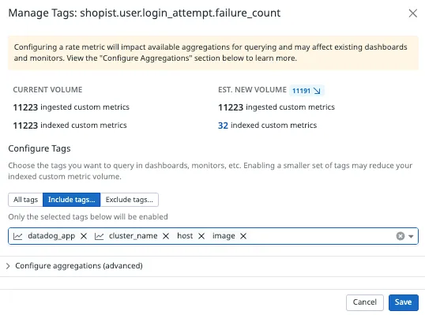Clear all selected tags with circle-x icon
This screenshot has width=425, height=315.
pyautogui.click(x=401, y=236)
